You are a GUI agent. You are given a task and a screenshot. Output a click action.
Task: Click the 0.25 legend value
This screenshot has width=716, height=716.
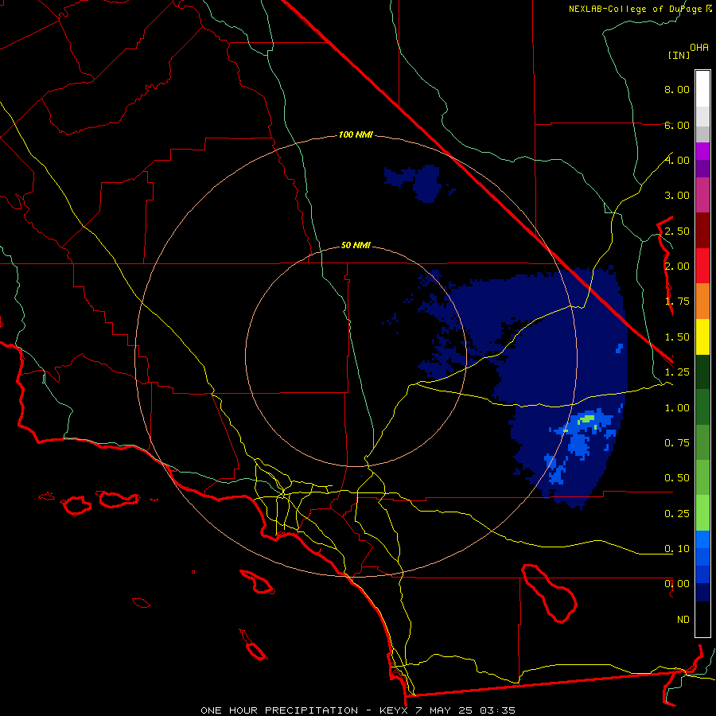pos(677,514)
